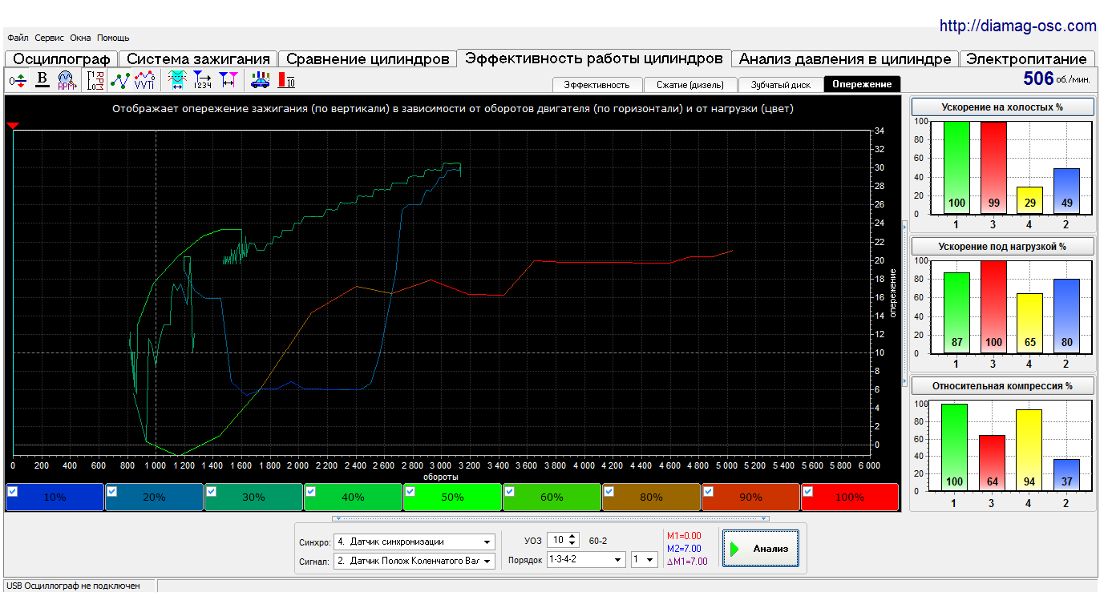The height and width of the screenshot is (596, 1108).
Task: Click the Ускорение под нагрузкой % header
Action: [1003, 246]
